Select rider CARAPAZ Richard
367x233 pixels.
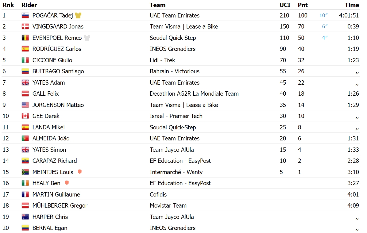coord(55,161)
